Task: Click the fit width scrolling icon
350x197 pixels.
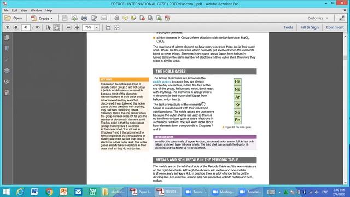Action: 108,27
